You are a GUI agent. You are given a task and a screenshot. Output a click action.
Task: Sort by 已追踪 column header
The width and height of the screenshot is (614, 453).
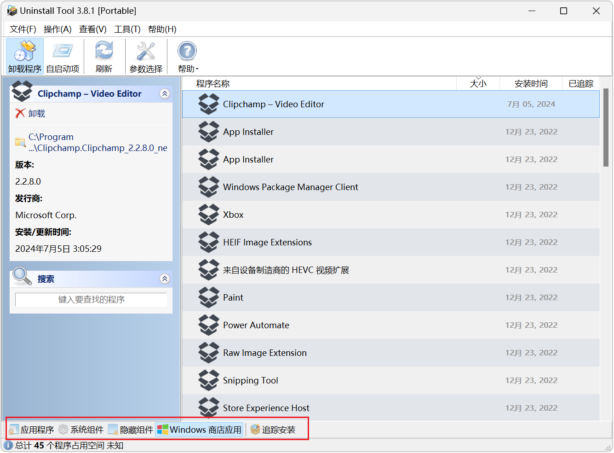tap(581, 84)
